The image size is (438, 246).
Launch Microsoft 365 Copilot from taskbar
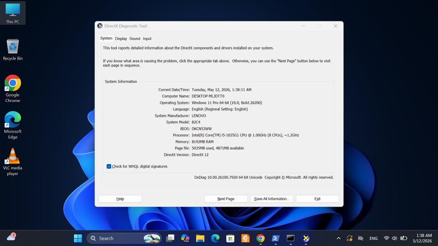coord(185,238)
